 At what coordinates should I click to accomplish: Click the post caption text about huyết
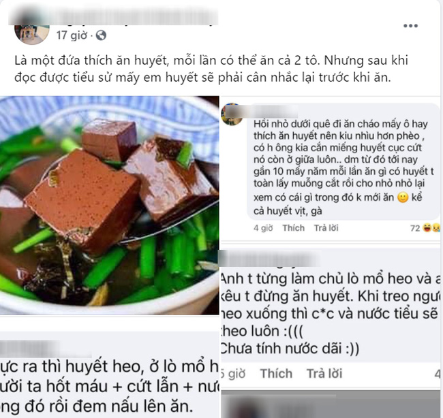pos(211,69)
